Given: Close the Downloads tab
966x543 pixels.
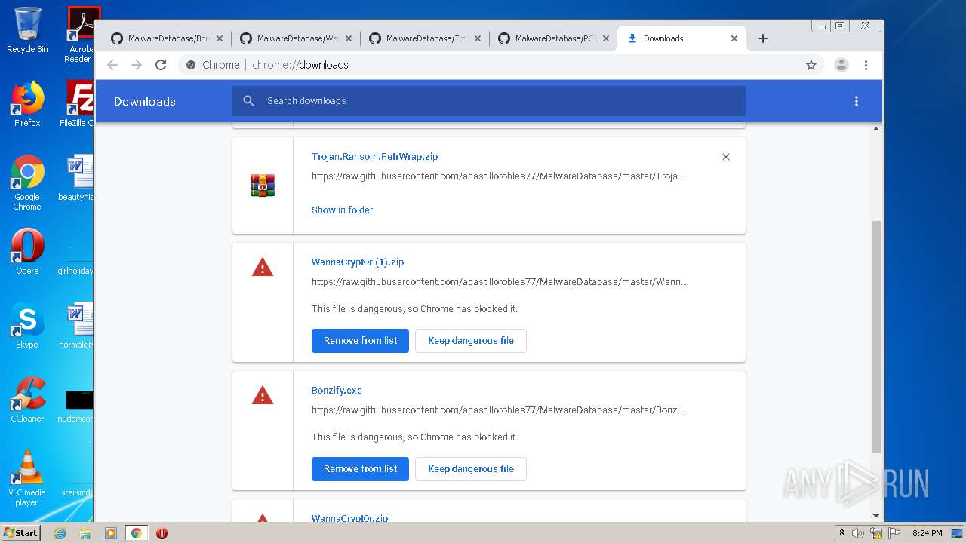Looking at the screenshot, I should click(734, 38).
